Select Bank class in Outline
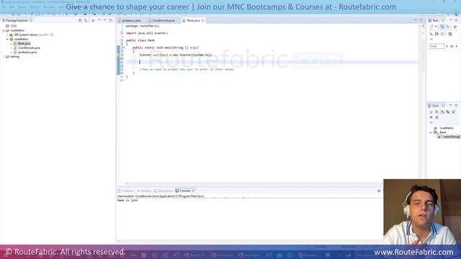461x259 pixels. pyautogui.click(x=443, y=132)
